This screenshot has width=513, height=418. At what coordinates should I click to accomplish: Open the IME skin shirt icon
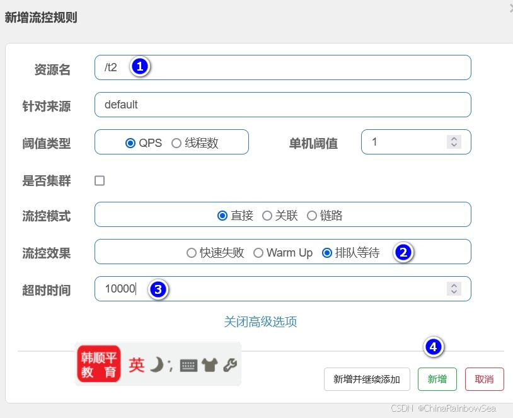[x=210, y=365]
